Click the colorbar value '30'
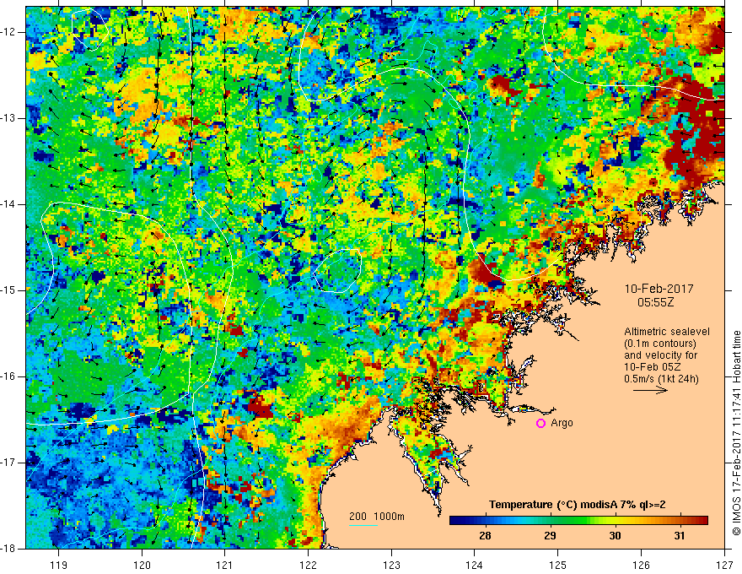742x574 pixels. point(614,536)
